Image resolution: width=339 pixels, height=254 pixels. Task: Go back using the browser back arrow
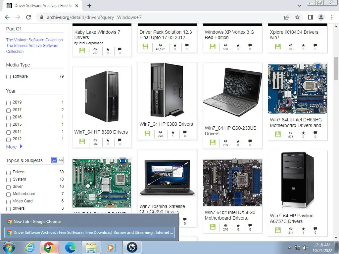7,17
